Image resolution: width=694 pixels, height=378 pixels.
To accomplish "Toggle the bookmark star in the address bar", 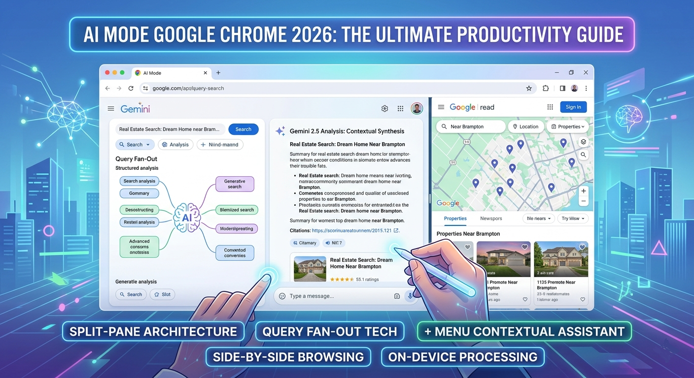I will (529, 88).
